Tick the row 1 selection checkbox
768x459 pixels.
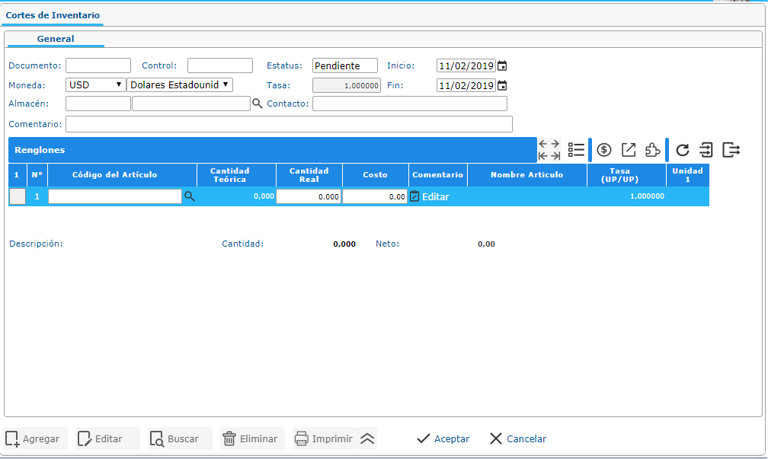pos(17,196)
